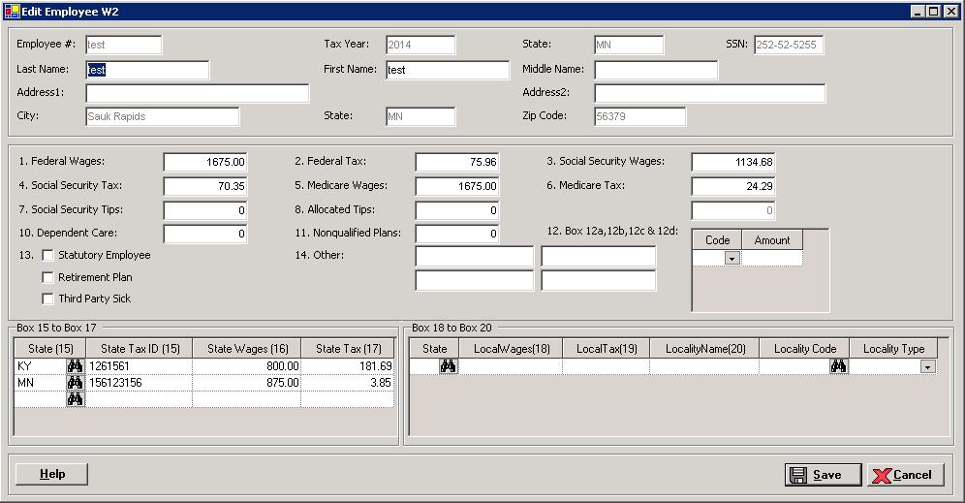Maximize the Edit Employee W2 window
This screenshot has height=503, width=965.
point(934,11)
